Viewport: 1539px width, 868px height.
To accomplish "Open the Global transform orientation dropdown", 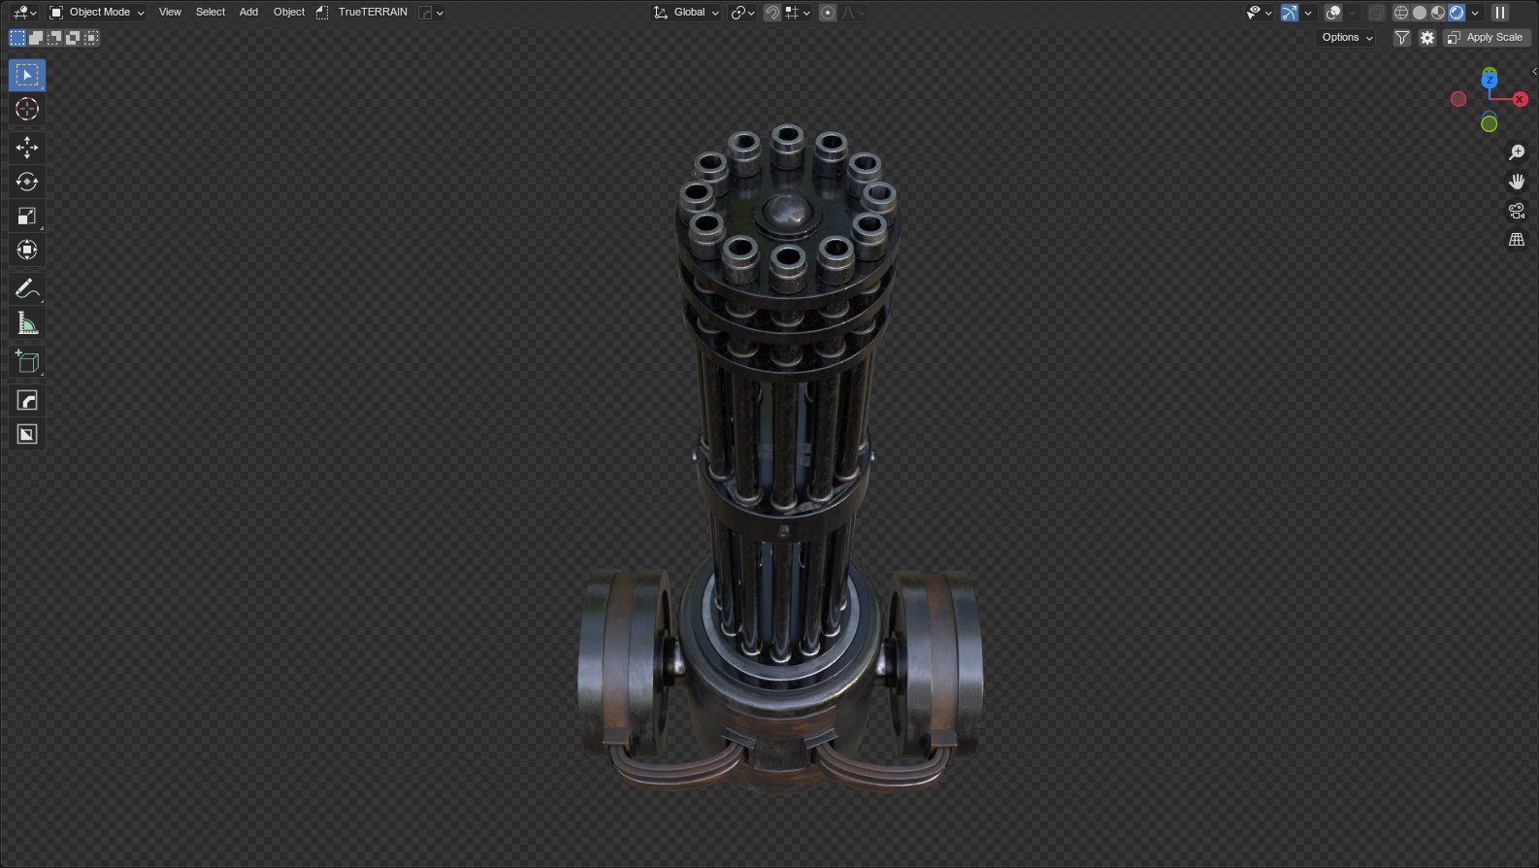I will [686, 13].
